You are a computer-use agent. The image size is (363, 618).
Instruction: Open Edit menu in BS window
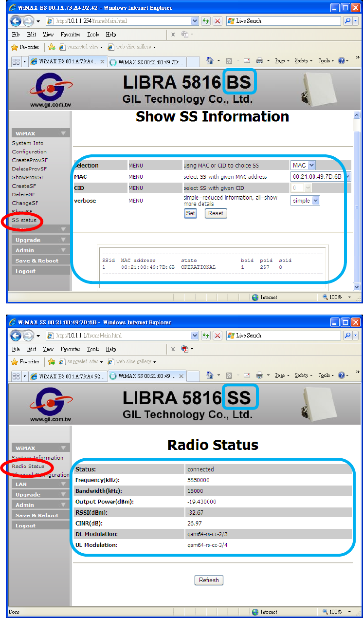(32, 35)
